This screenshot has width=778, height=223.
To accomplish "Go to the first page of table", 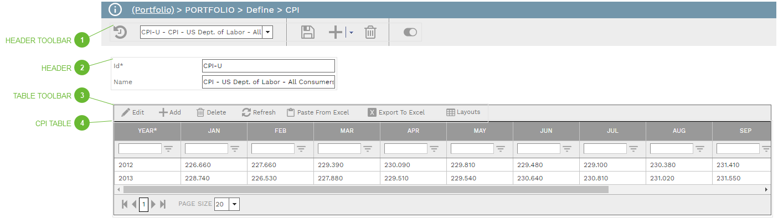I will [x=125, y=204].
